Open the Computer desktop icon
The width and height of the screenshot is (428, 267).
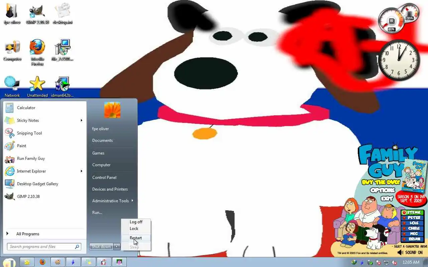pos(12,50)
